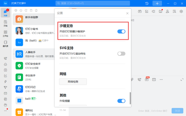
Task: Click the 发送 send button
Action: (177, 111)
